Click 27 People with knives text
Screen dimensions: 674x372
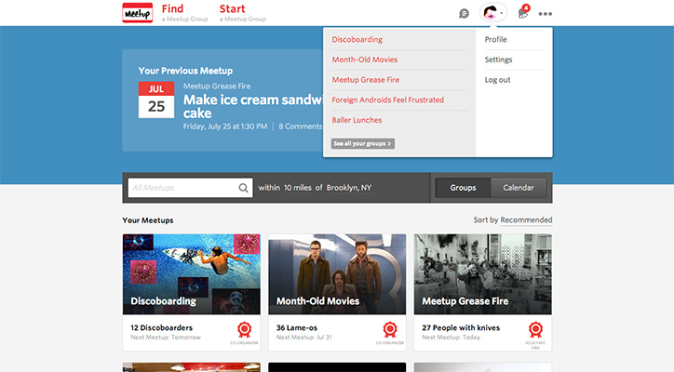point(461,327)
